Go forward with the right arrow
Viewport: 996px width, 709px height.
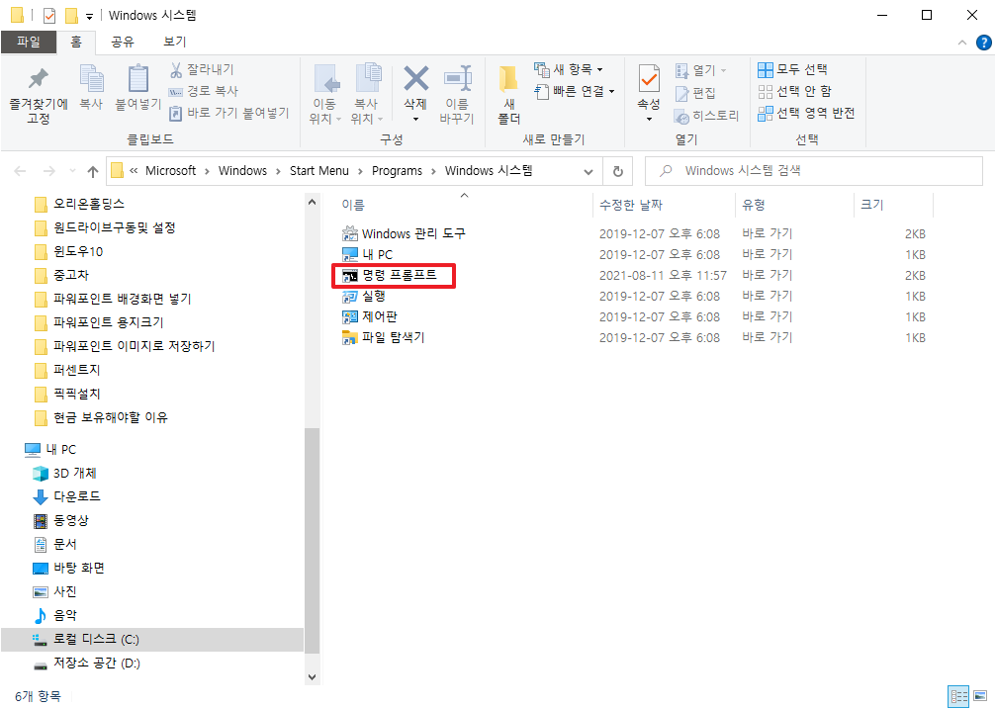click(48, 171)
